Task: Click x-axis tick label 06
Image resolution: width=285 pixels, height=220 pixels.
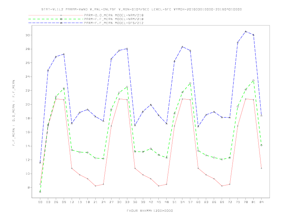Action: tap(56, 202)
